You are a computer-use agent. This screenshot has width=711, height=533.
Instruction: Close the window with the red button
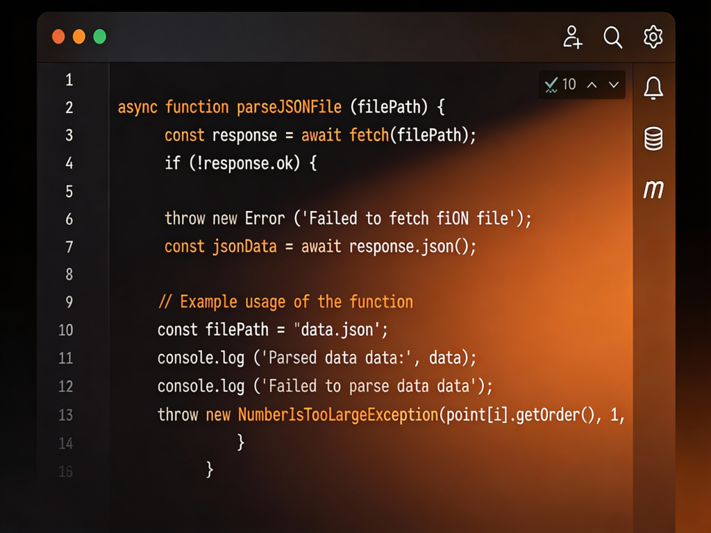[59, 37]
